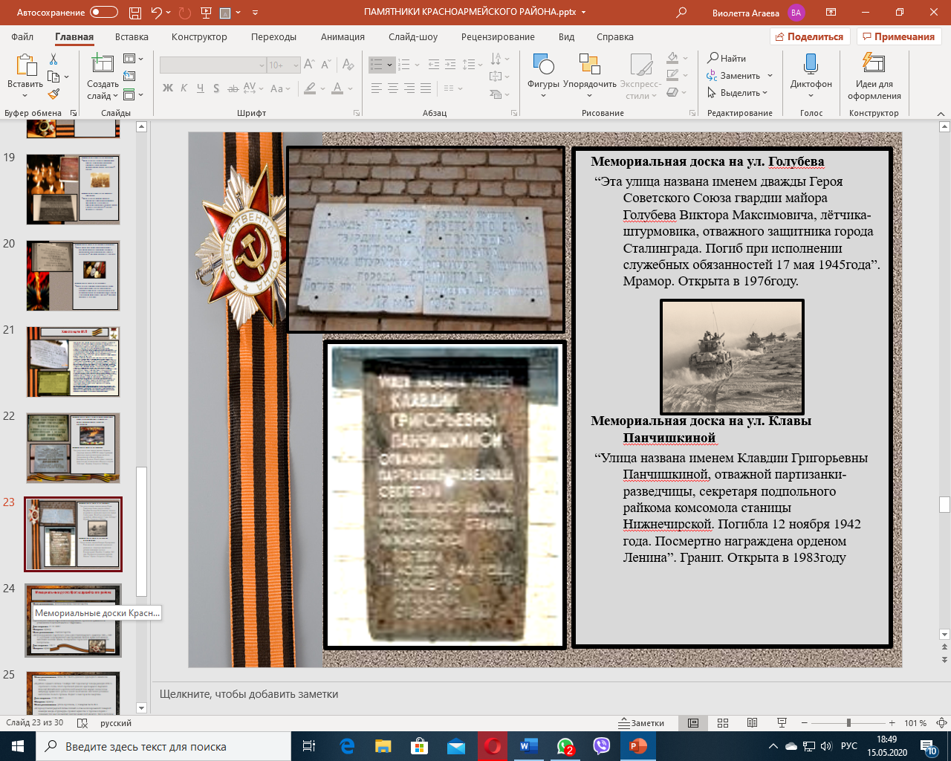Open the Shapes (Фигуры) gallery
The width and height of the screenshot is (951, 761).
[543, 65]
